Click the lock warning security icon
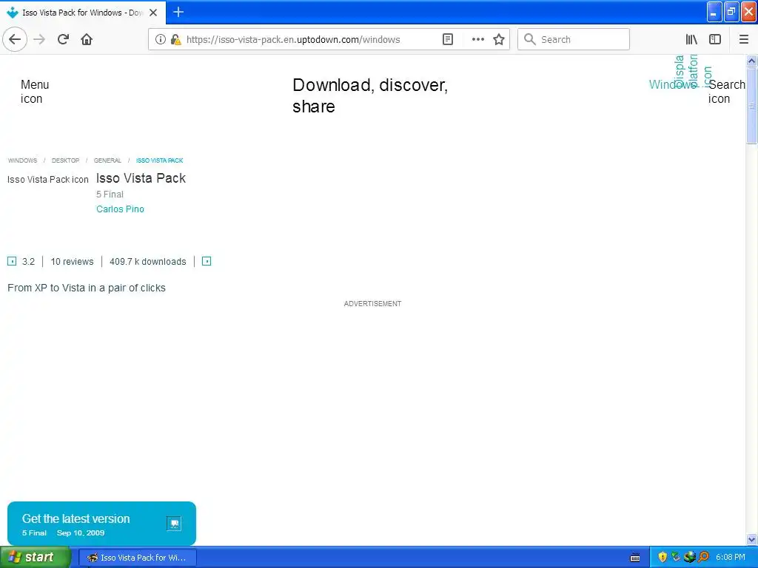Image resolution: width=758 pixels, height=568 pixels. (176, 39)
